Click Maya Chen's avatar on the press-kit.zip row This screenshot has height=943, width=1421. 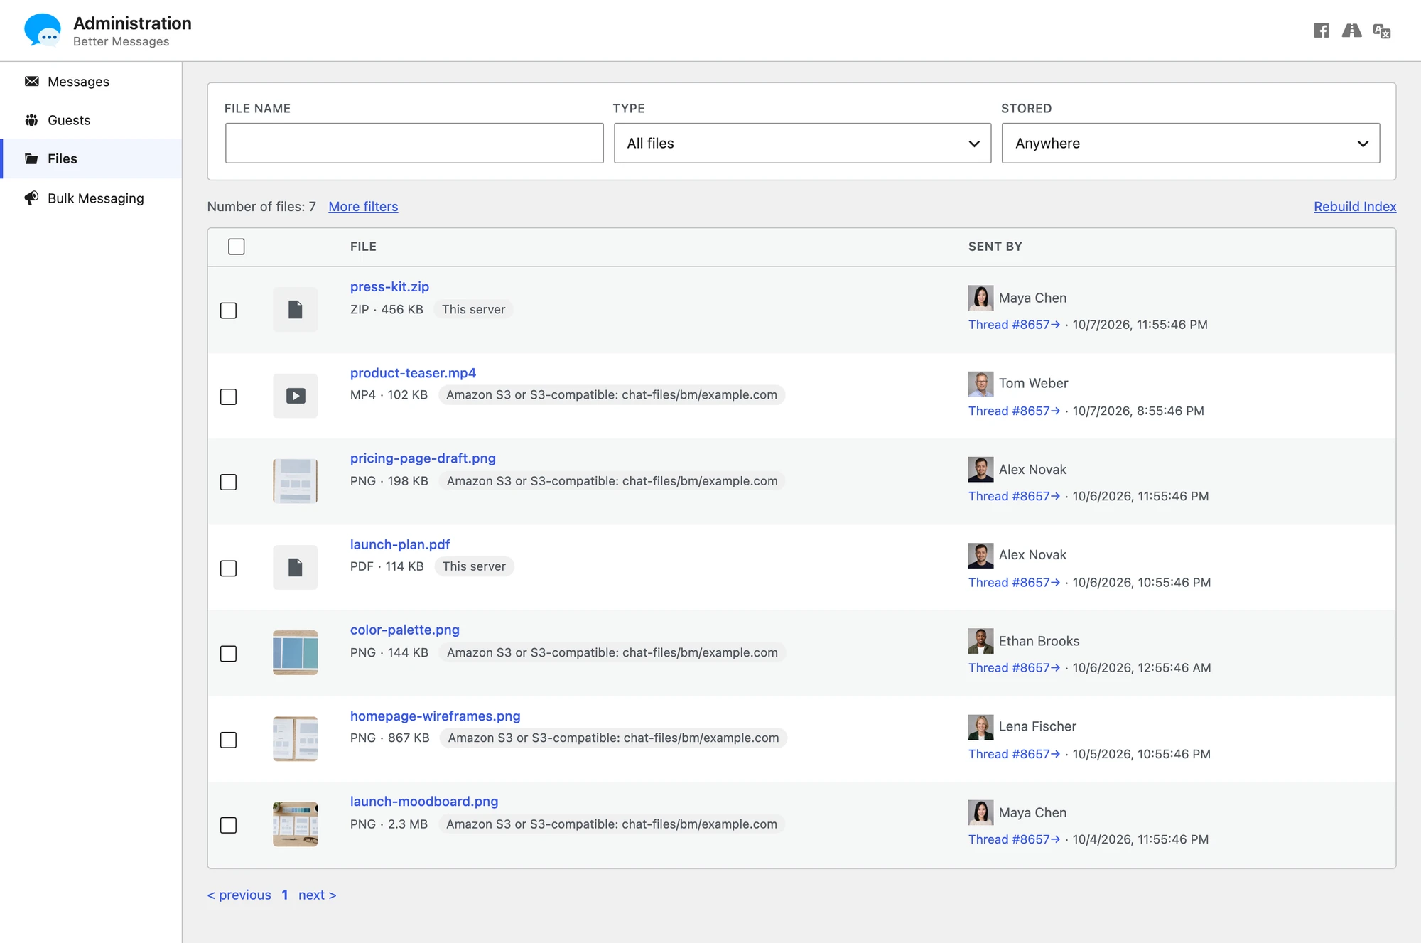[980, 298]
